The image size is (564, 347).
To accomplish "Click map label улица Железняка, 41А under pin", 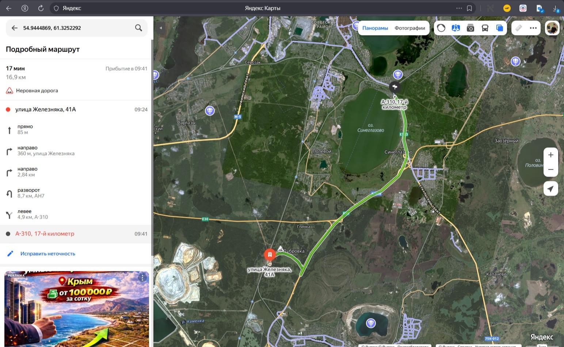I will coord(270,272).
